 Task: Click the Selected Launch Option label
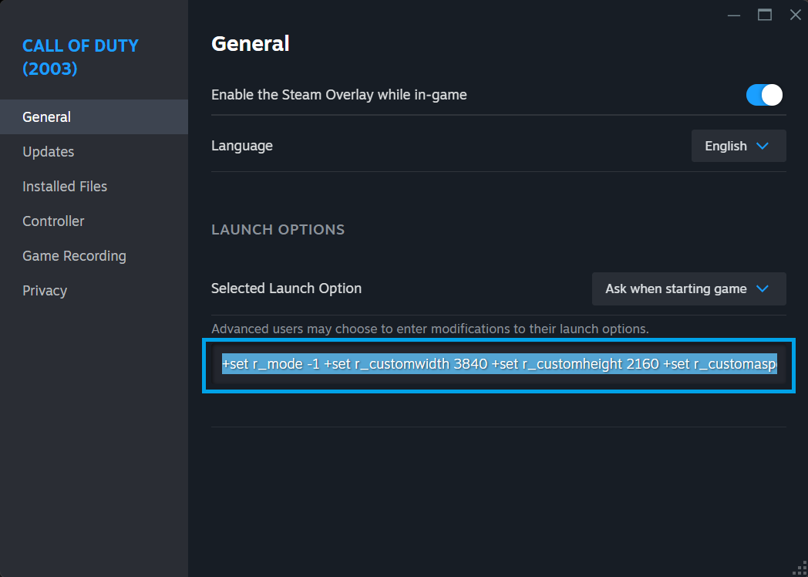point(286,288)
